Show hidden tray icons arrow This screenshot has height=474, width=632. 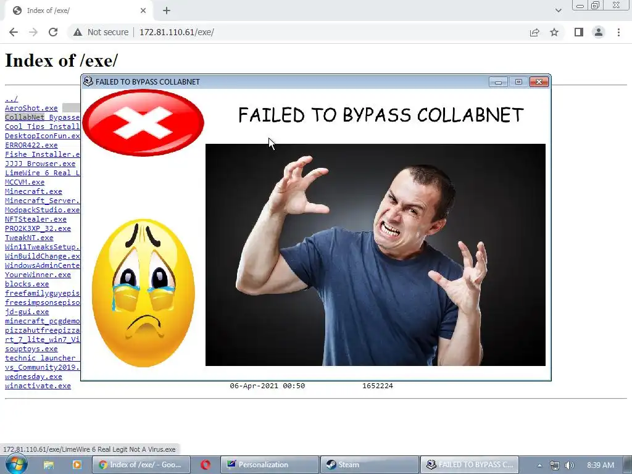pos(539,465)
